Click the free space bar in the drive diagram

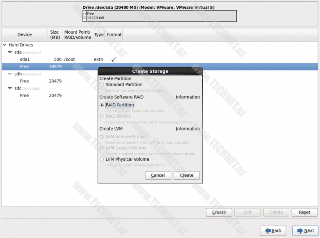point(160,16)
